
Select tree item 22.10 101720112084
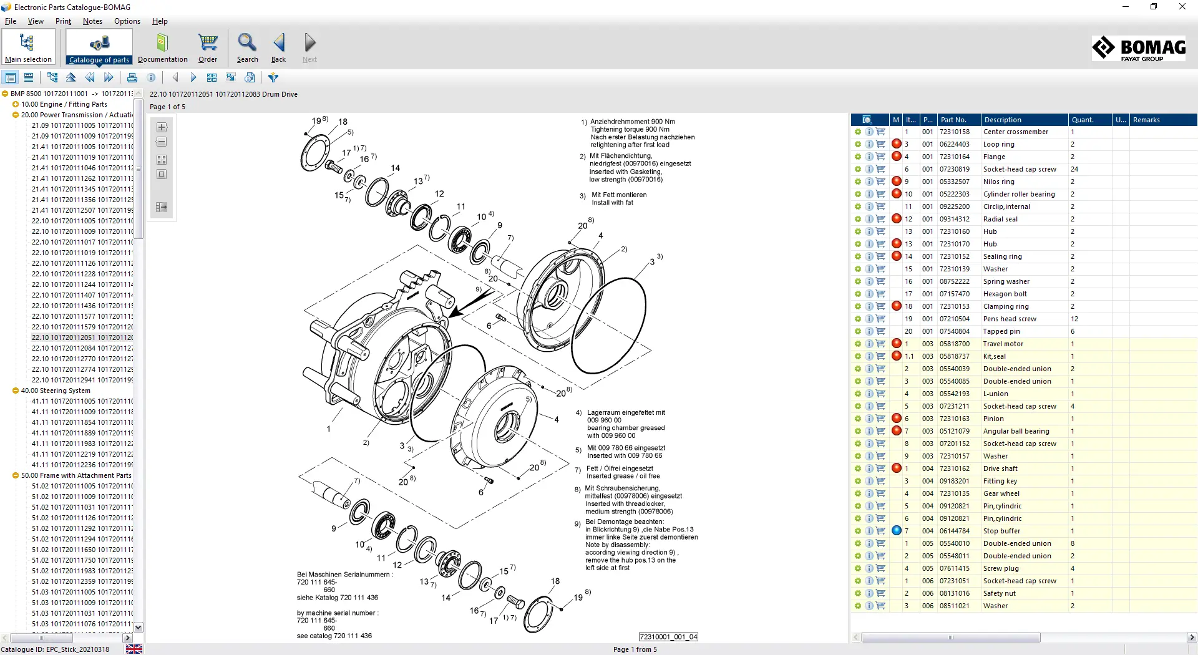(x=82, y=348)
